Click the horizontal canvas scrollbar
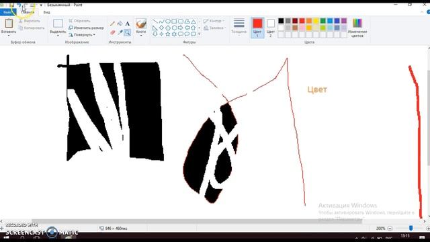This screenshot has width=430, height=242. (x=197, y=221)
